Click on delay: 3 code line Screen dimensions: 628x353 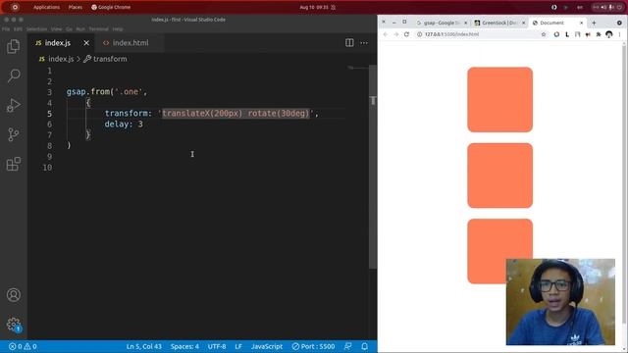point(124,125)
